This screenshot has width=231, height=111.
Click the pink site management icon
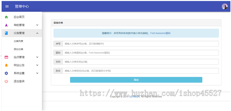click(6, 57)
